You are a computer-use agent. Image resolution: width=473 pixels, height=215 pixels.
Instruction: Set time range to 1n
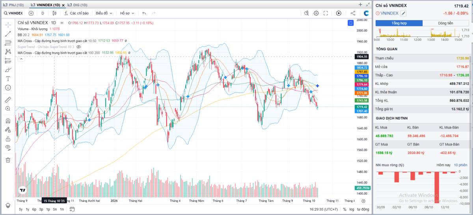point(62,209)
